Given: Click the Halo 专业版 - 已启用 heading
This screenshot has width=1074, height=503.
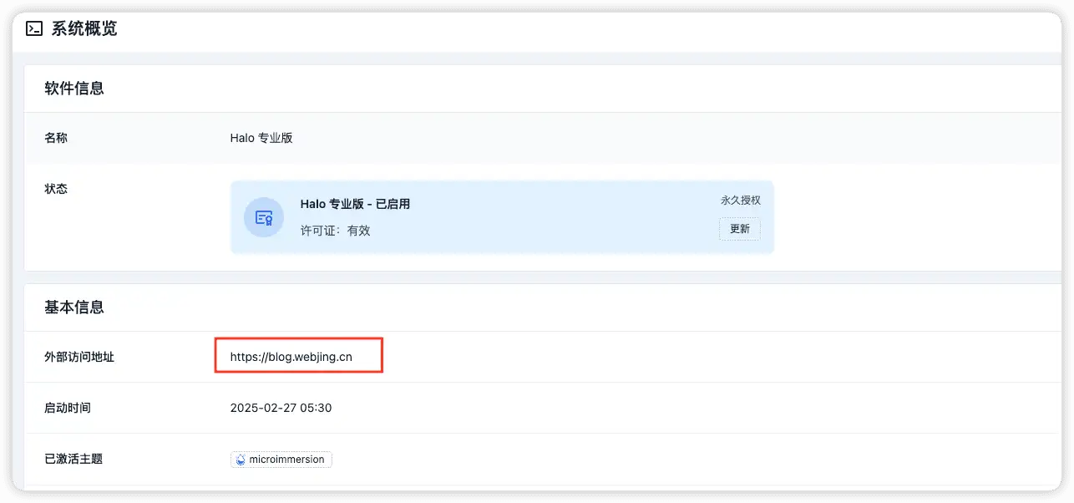Looking at the screenshot, I should 355,204.
